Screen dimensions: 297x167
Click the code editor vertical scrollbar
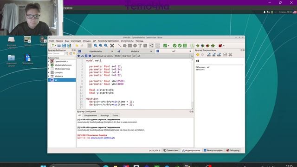point(193,84)
